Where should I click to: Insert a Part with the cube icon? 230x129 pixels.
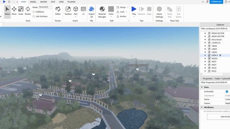(x=76, y=9)
